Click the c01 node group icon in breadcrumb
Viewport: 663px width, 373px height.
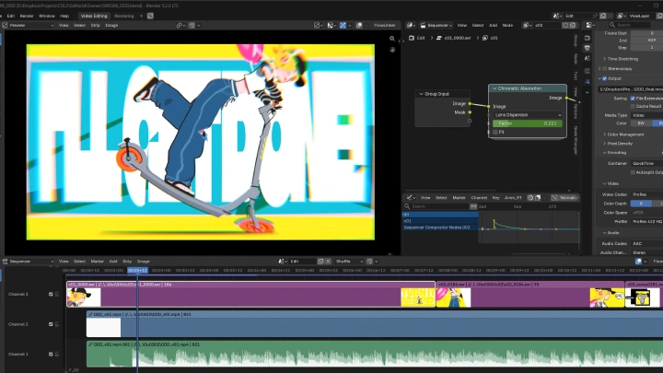(485, 38)
